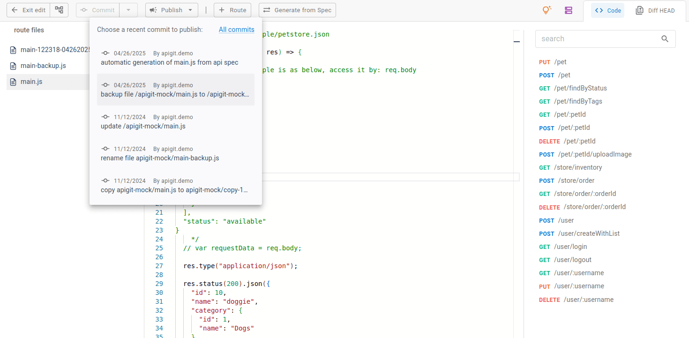Click the disabled Commit button
The height and width of the screenshot is (338, 689).
pyautogui.click(x=97, y=10)
